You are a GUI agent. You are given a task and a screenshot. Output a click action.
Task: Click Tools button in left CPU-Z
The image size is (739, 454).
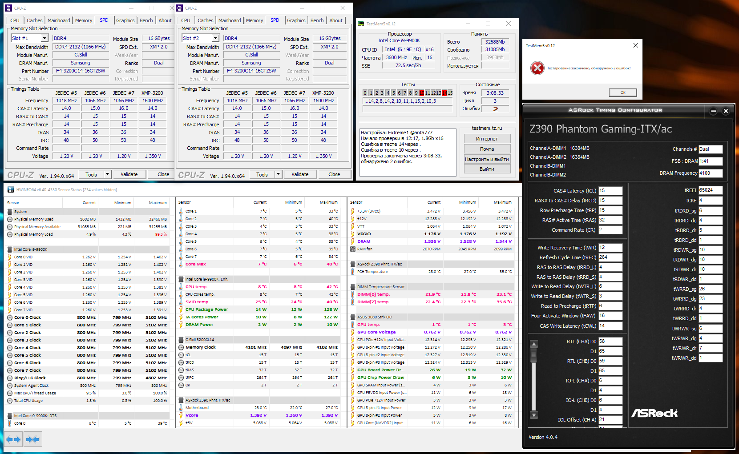tap(91, 174)
